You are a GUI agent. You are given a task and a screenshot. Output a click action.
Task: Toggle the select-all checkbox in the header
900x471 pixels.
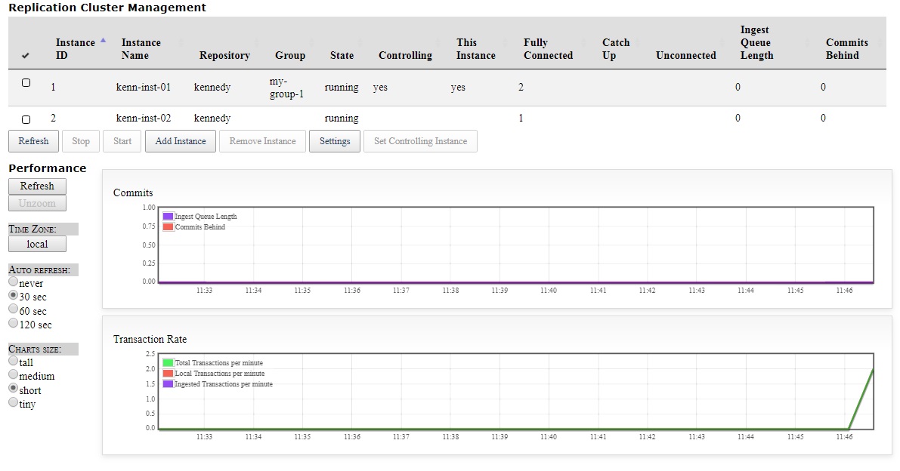26,55
